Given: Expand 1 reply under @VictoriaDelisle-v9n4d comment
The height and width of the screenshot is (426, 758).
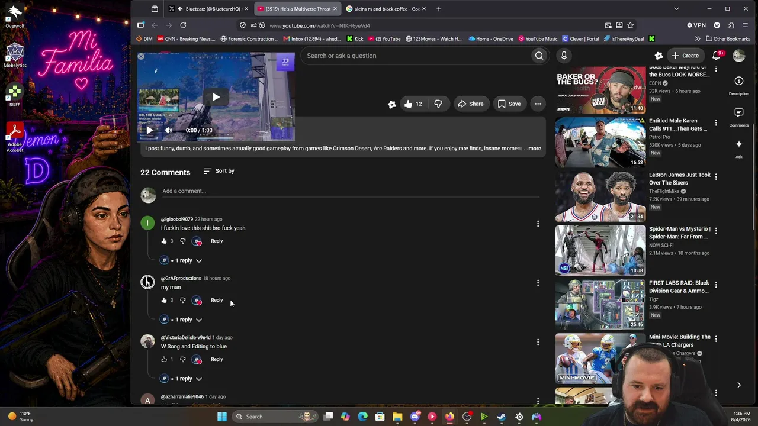Looking at the screenshot, I should (x=182, y=379).
